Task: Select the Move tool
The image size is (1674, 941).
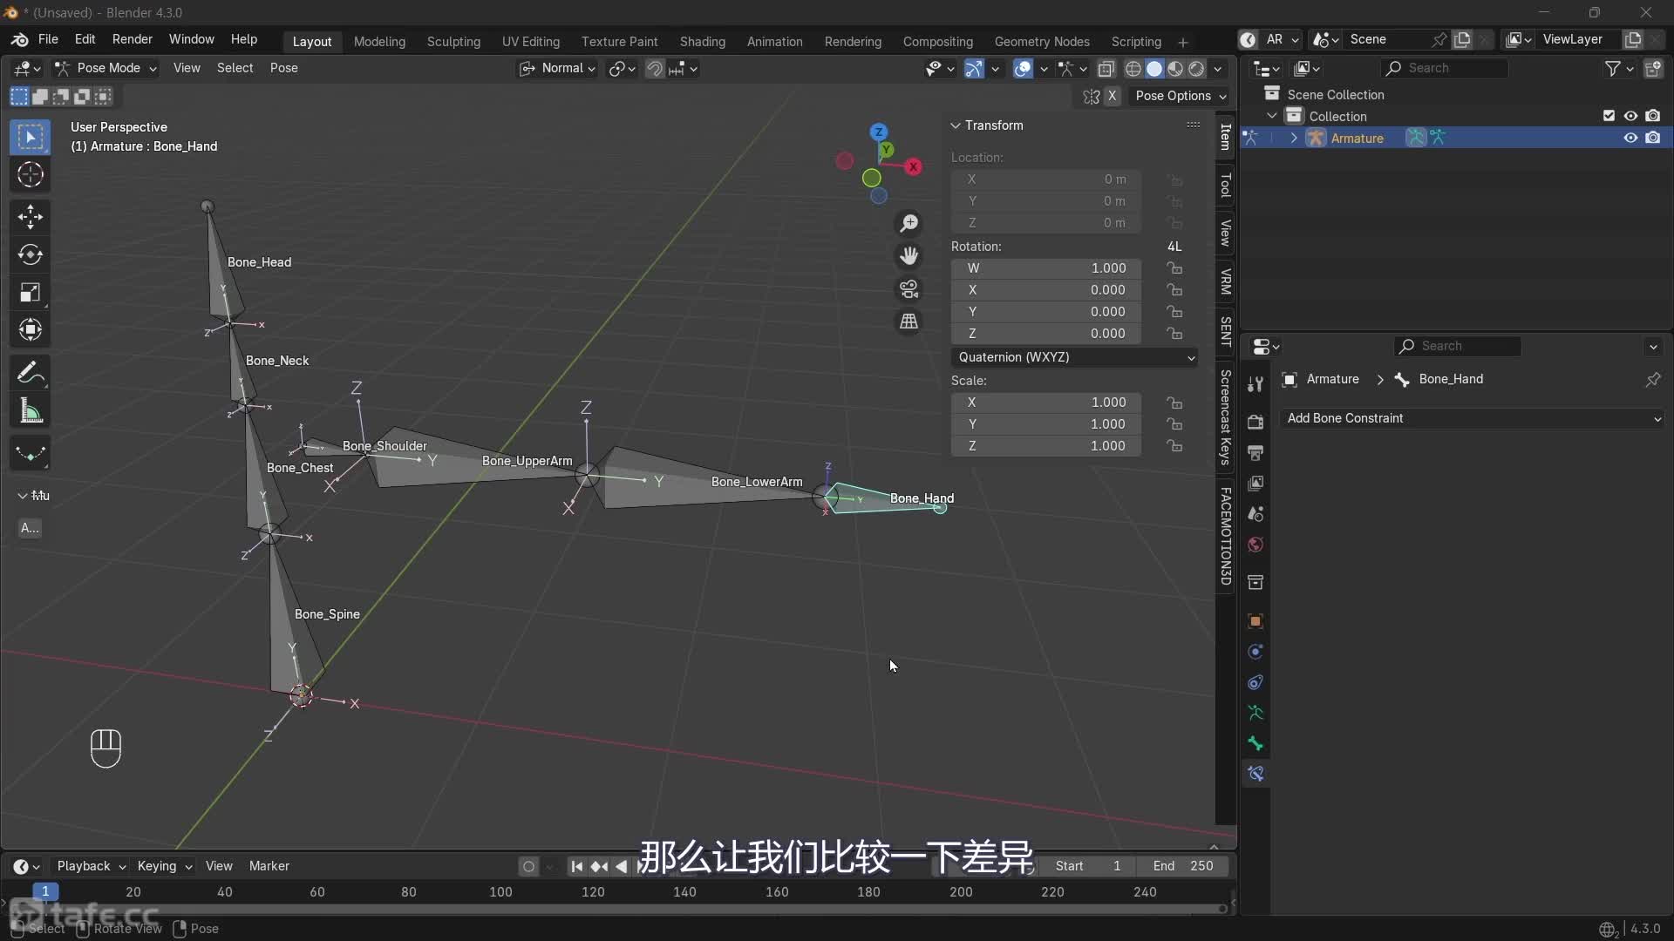Action: click(30, 217)
